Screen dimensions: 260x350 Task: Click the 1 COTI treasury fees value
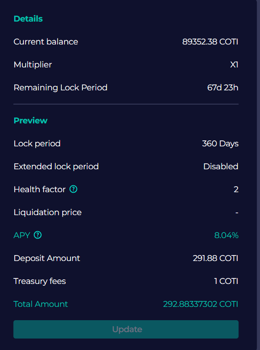tap(226, 281)
